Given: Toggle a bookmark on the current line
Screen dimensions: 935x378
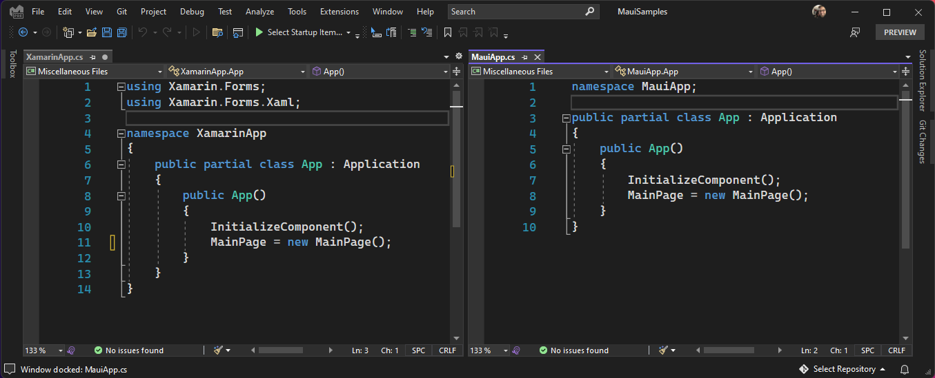Looking at the screenshot, I should coord(448,32).
